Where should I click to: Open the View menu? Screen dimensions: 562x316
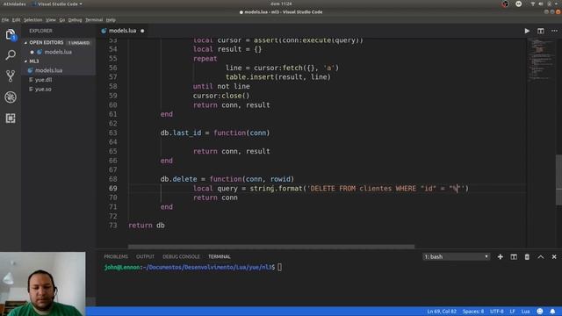pyautogui.click(x=51, y=20)
